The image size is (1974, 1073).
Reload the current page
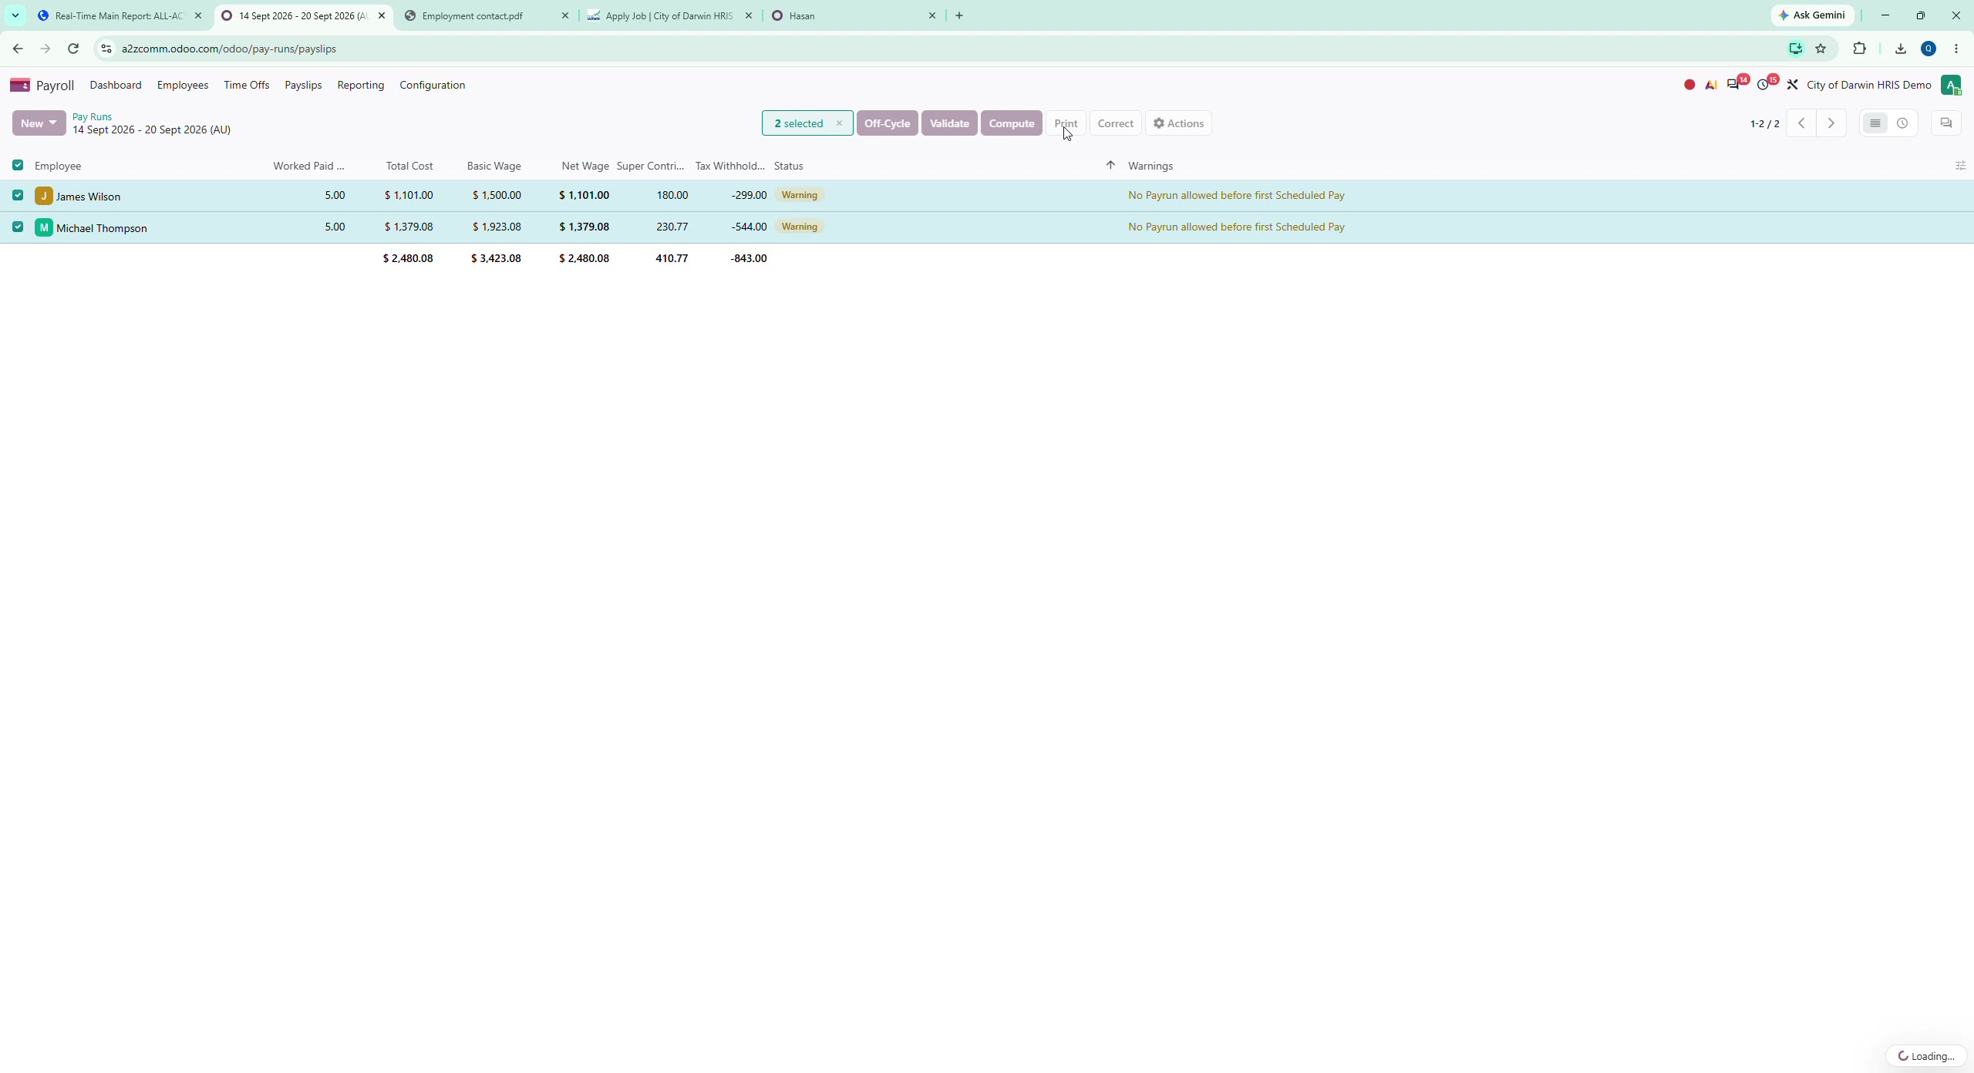point(73,49)
